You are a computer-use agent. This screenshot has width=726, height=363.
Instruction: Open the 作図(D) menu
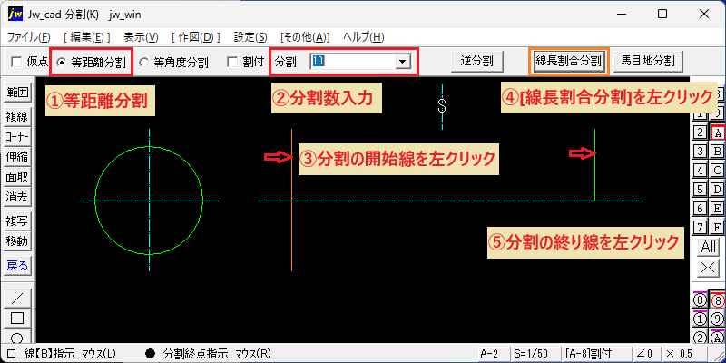196,37
